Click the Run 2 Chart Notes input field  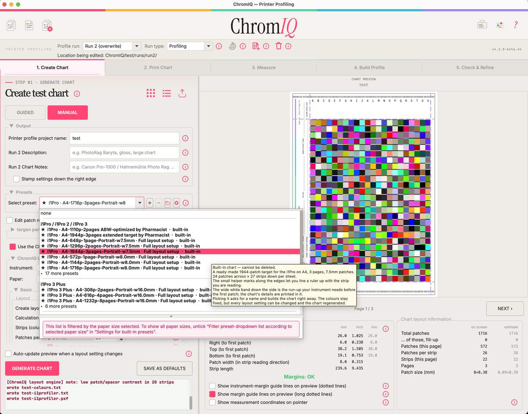125,167
